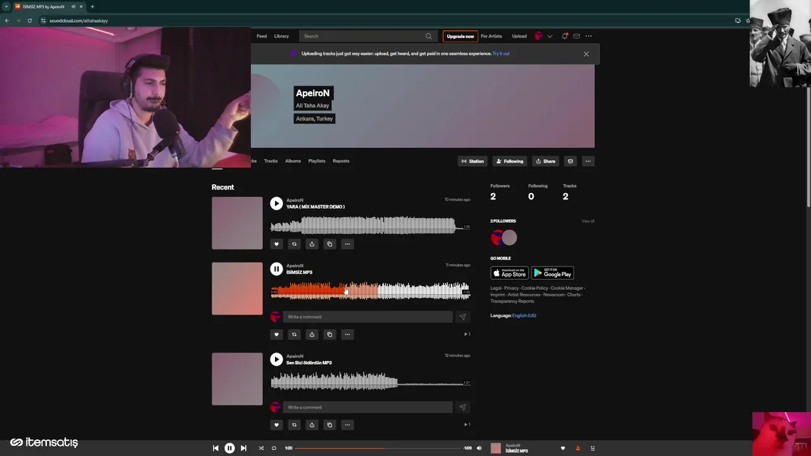Open the Library page
This screenshot has width=811, height=456.
pyautogui.click(x=281, y=36)
